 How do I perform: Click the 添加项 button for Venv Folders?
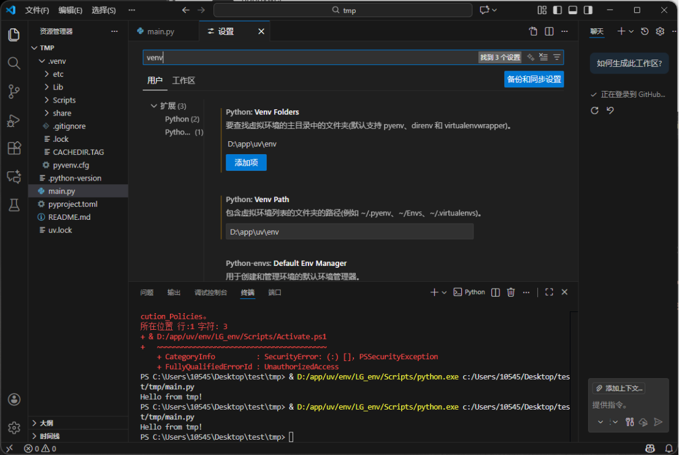(x=246, y=162)
